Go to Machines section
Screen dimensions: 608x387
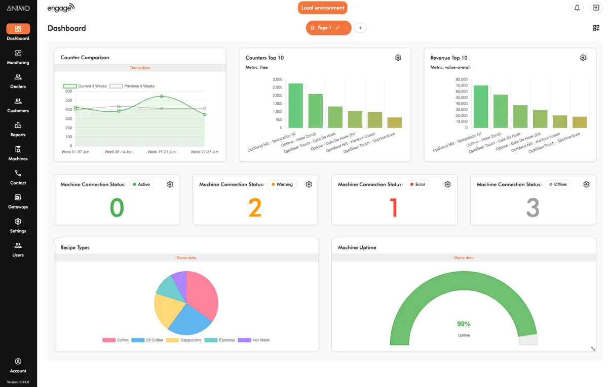(18, 153)
